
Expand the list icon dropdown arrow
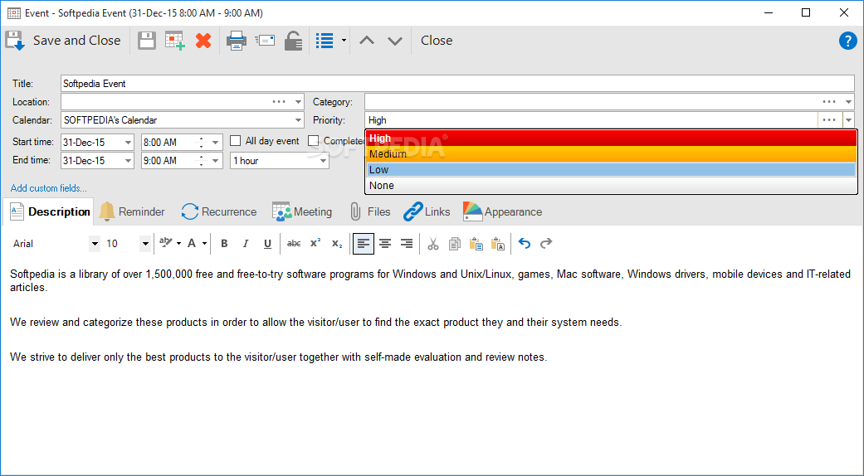coord(344,41)
